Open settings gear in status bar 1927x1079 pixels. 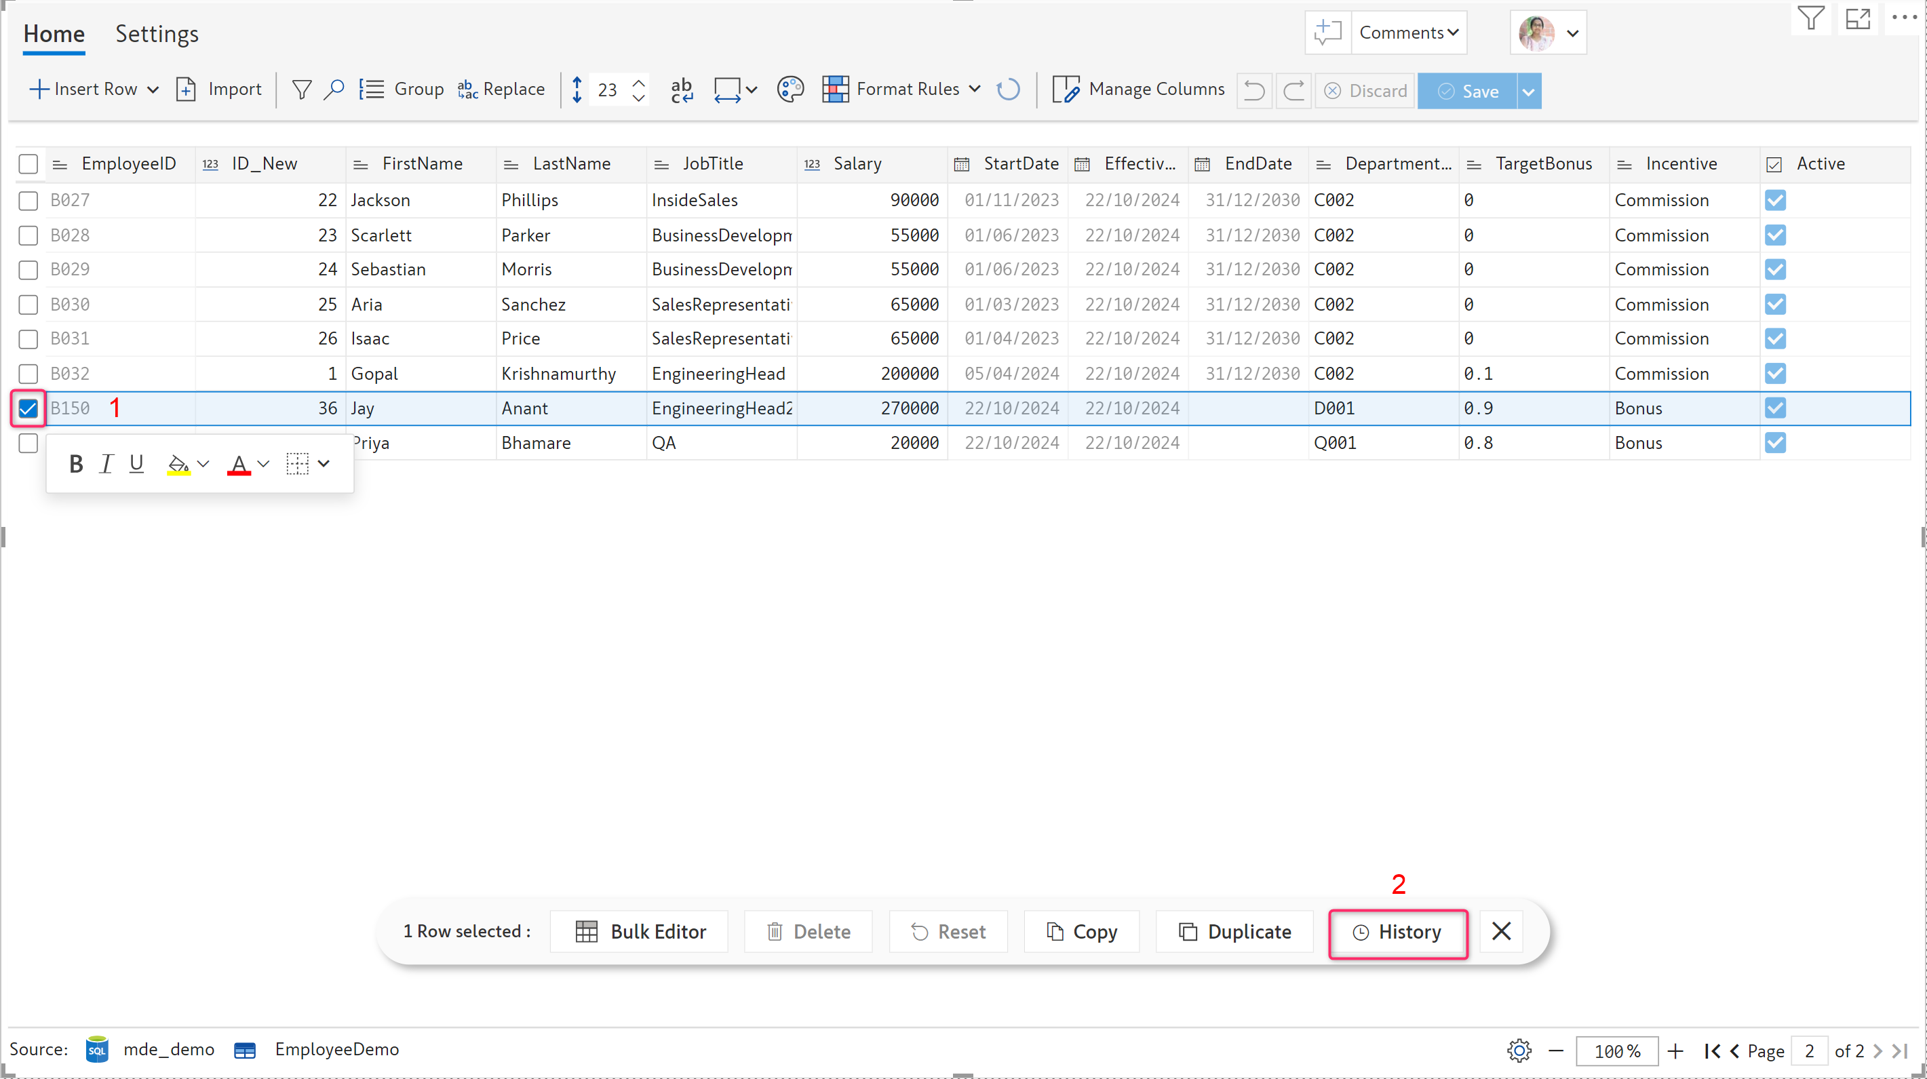1519,1051
